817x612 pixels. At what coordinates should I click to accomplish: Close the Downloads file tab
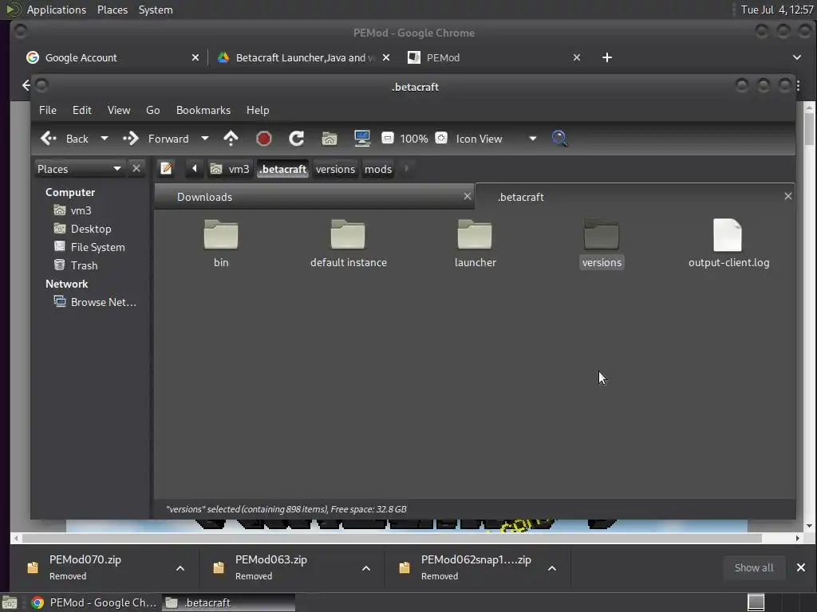[468, 196]
